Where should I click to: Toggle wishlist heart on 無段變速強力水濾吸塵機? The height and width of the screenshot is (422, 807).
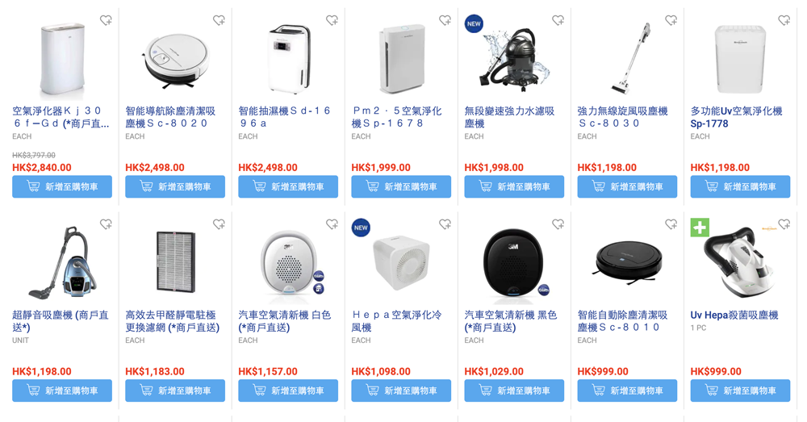(558, 20)
